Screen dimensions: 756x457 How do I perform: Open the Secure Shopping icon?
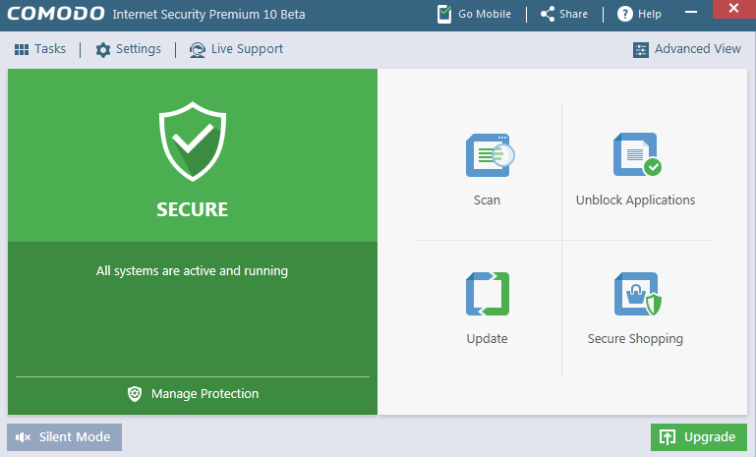click(x=637, y=294)
